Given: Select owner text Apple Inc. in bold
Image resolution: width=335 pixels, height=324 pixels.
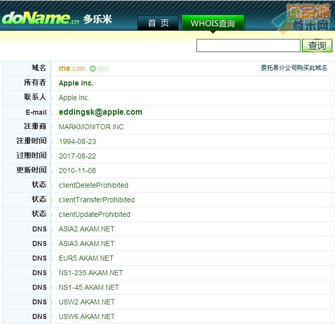Looking at the screenshot, I should [76, 83].
